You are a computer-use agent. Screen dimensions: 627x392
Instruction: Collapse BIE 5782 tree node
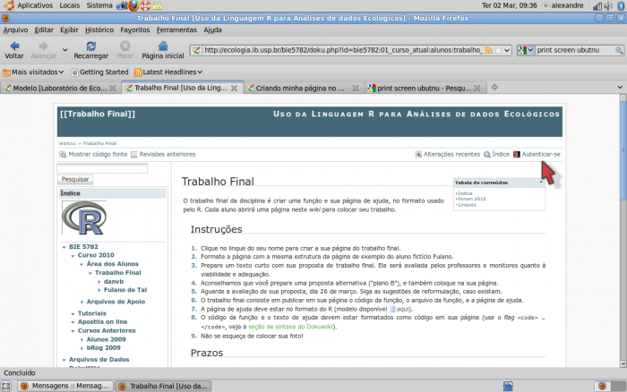click(64, 247)
